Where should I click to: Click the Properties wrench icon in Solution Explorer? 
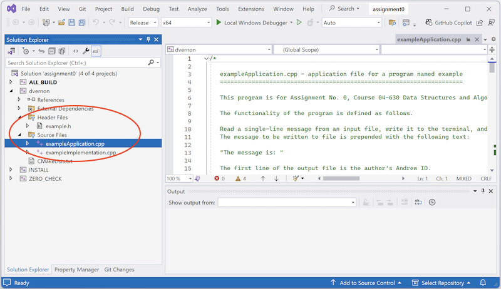point(86,51)
